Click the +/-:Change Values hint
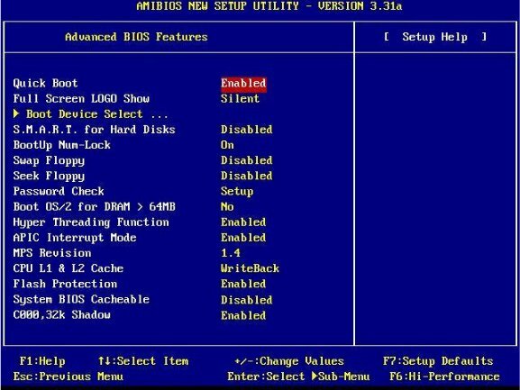This screenshot has width=520, height=390. [x=289, y=361]
